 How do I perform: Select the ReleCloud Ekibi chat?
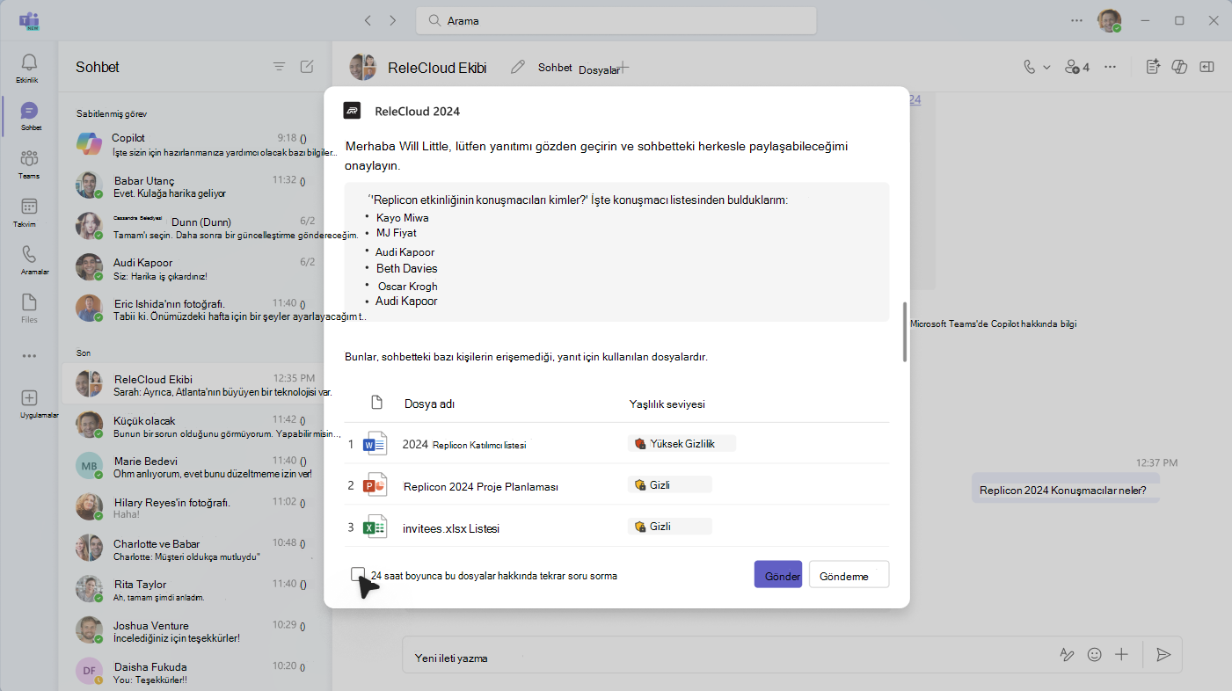coord(195,385)
